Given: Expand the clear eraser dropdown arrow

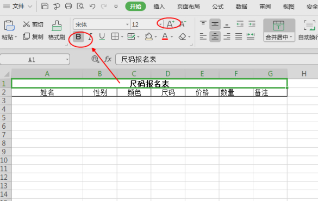Looking at the screenshot, I should [189, 37].
